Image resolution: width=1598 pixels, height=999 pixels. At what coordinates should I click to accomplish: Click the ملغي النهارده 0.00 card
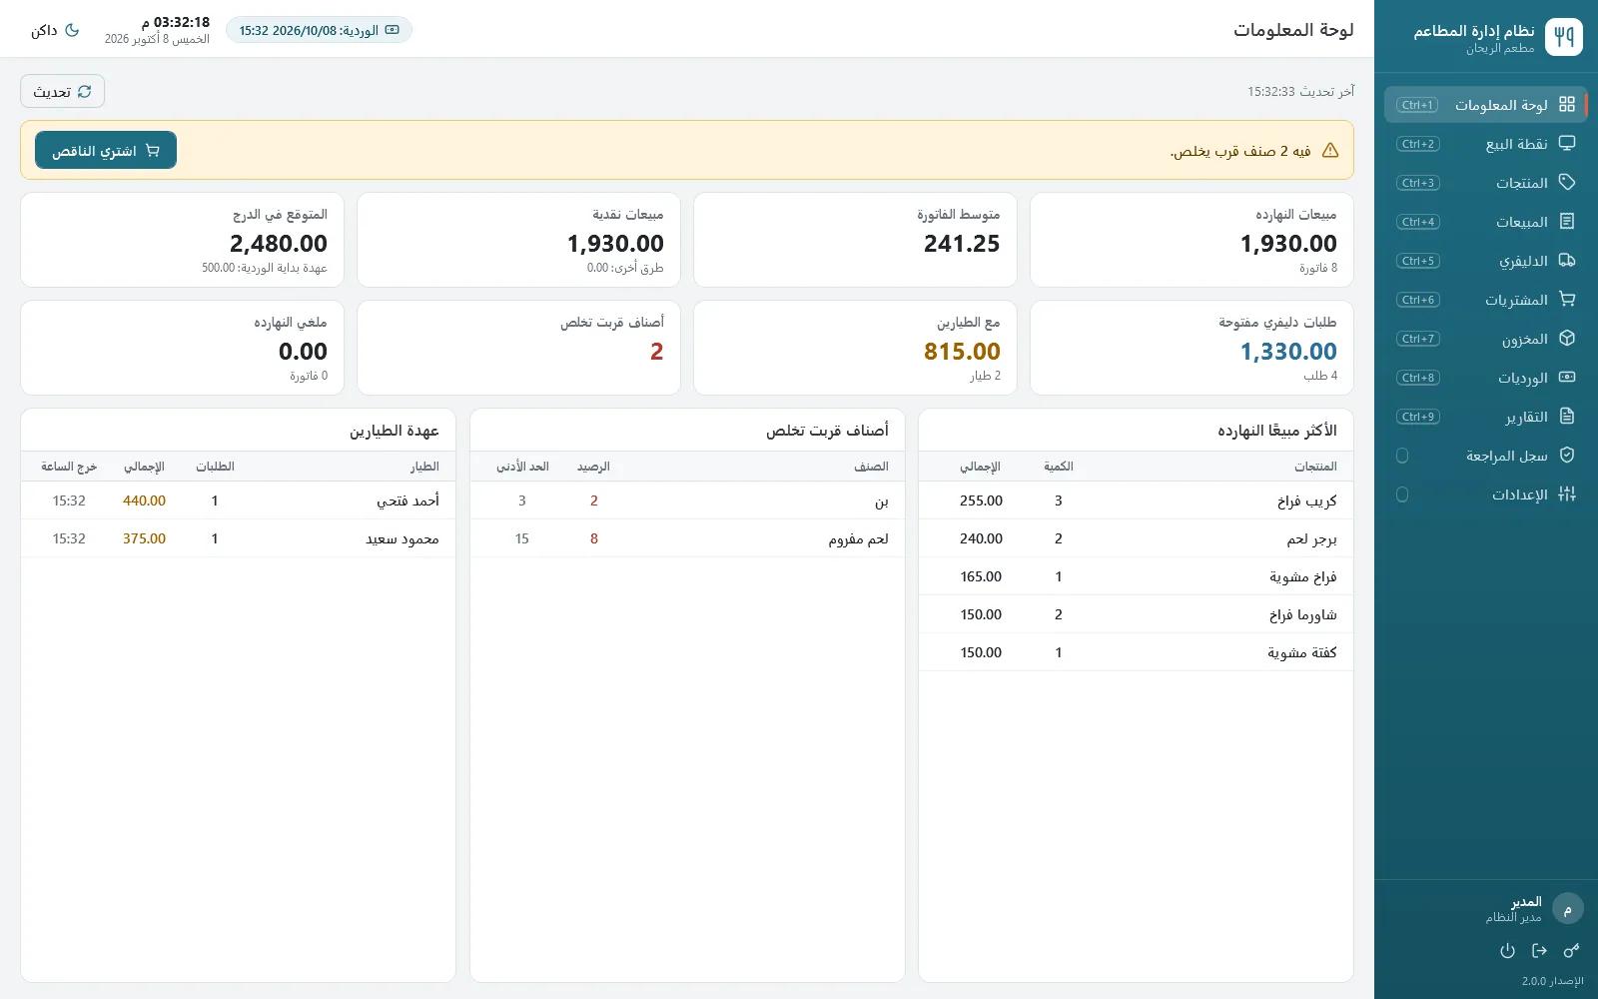[182, 348]
